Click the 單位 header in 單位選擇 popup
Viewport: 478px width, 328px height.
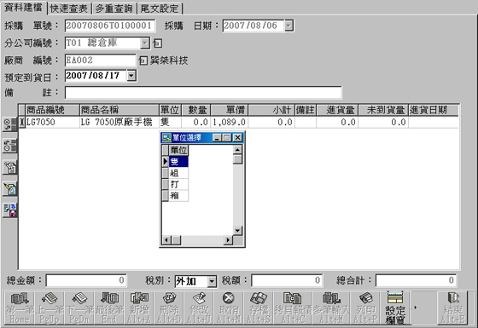point(178,150)
